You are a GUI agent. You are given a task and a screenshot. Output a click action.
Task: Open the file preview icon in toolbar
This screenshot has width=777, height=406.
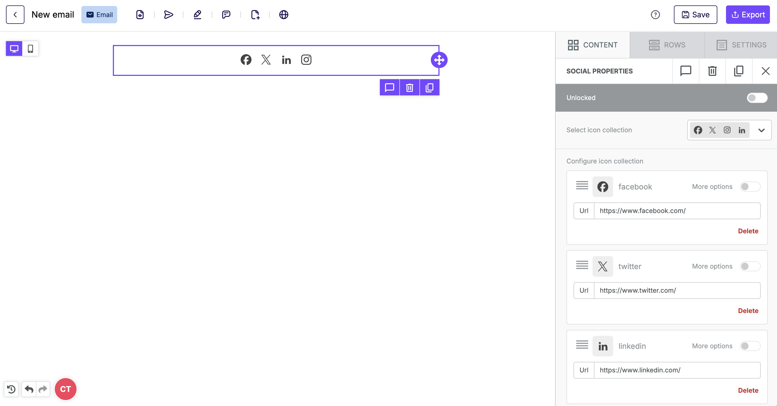click(x=140, y=14)
